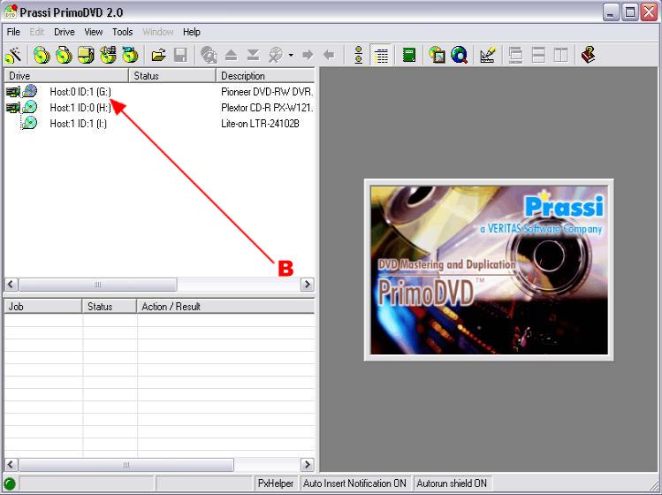This screenshot has height=495, width=662.
Task: Click the two-dots drive view icon
Action: (359, 55)
